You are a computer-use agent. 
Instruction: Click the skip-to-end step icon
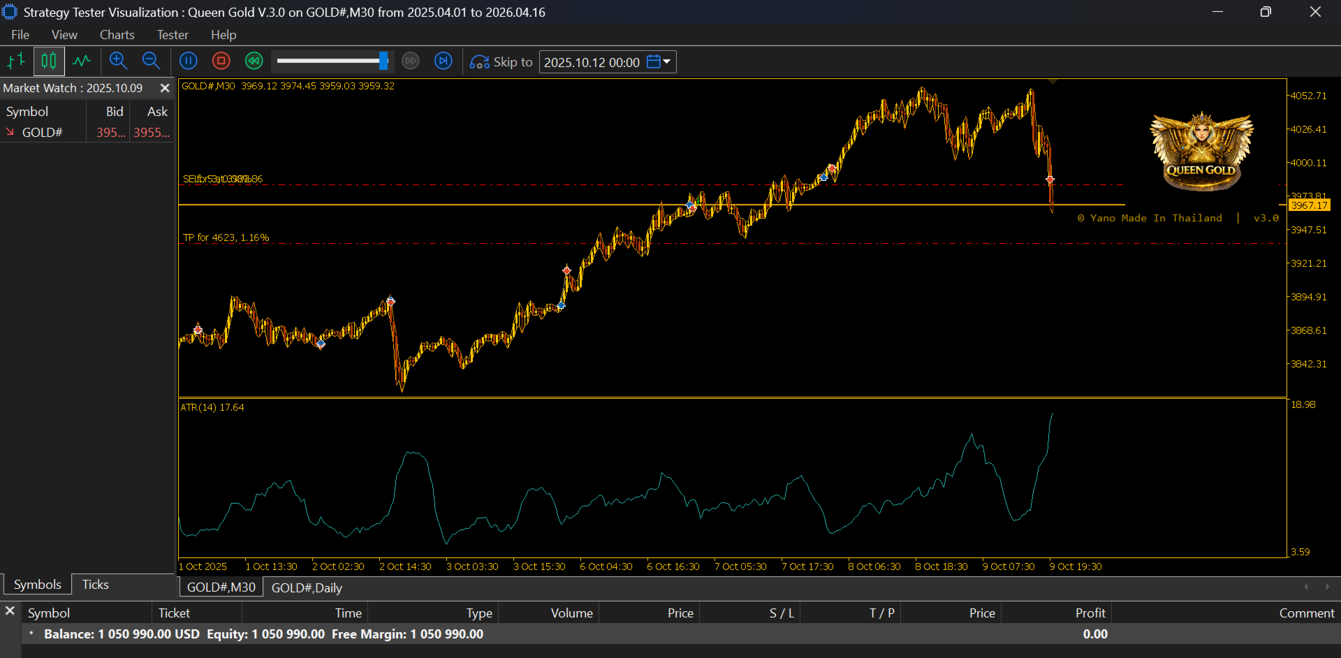(x=444, y=61)
